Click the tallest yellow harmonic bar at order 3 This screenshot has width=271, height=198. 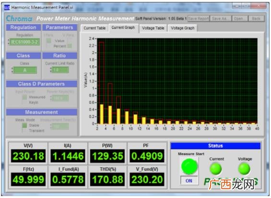[x=102, y=114]
